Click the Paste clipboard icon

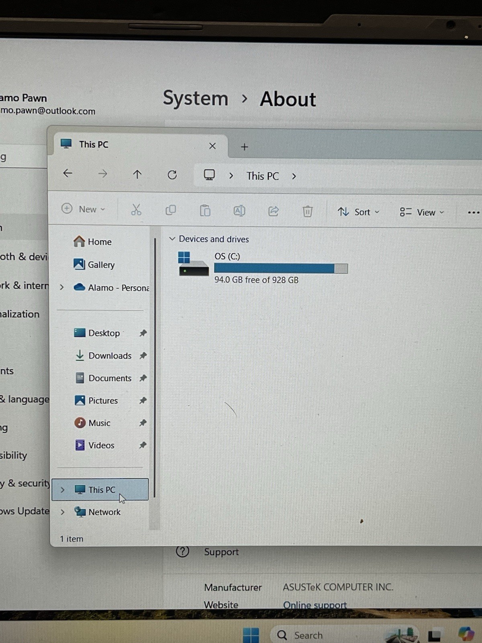(205, 210)
